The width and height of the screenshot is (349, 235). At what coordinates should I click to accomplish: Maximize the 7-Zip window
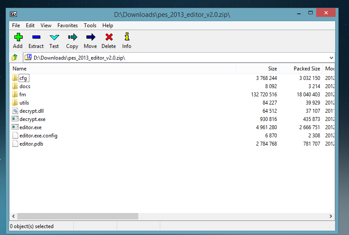click(x=311, y=13)
